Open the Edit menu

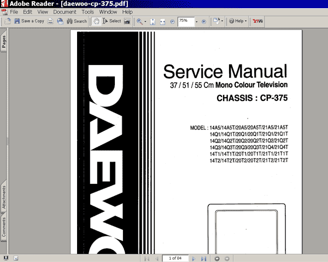pos(28,12)
